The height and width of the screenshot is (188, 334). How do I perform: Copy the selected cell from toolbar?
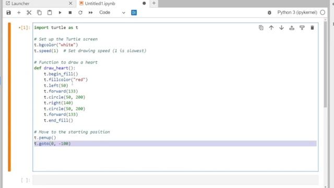pos(39,13)
